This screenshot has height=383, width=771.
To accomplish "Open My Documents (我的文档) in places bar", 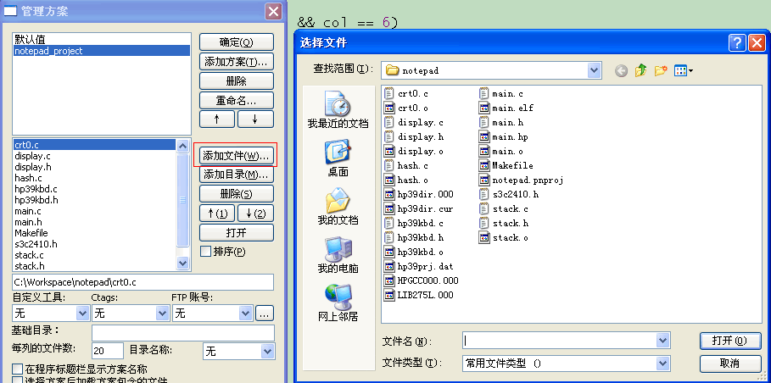I will tap(338, 206).
